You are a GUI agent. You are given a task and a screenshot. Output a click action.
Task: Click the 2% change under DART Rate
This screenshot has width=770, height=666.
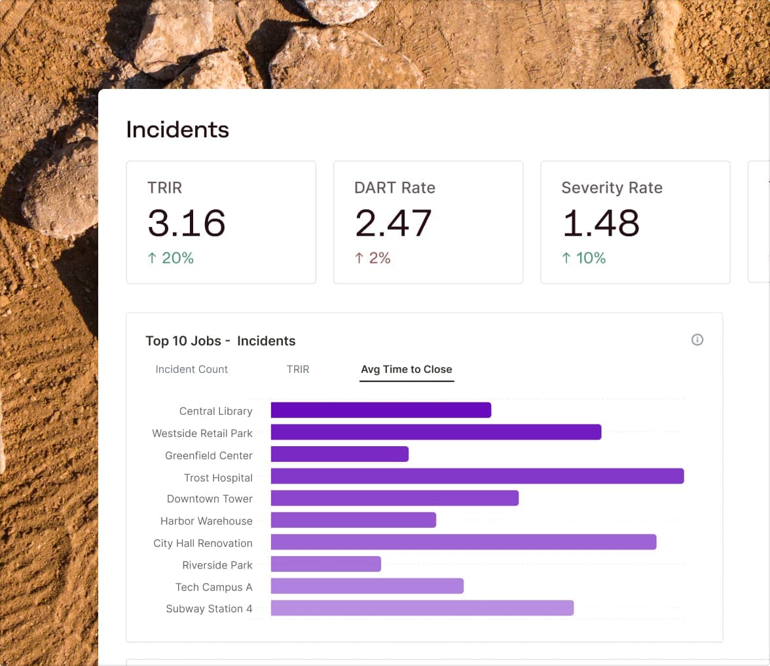372,258
